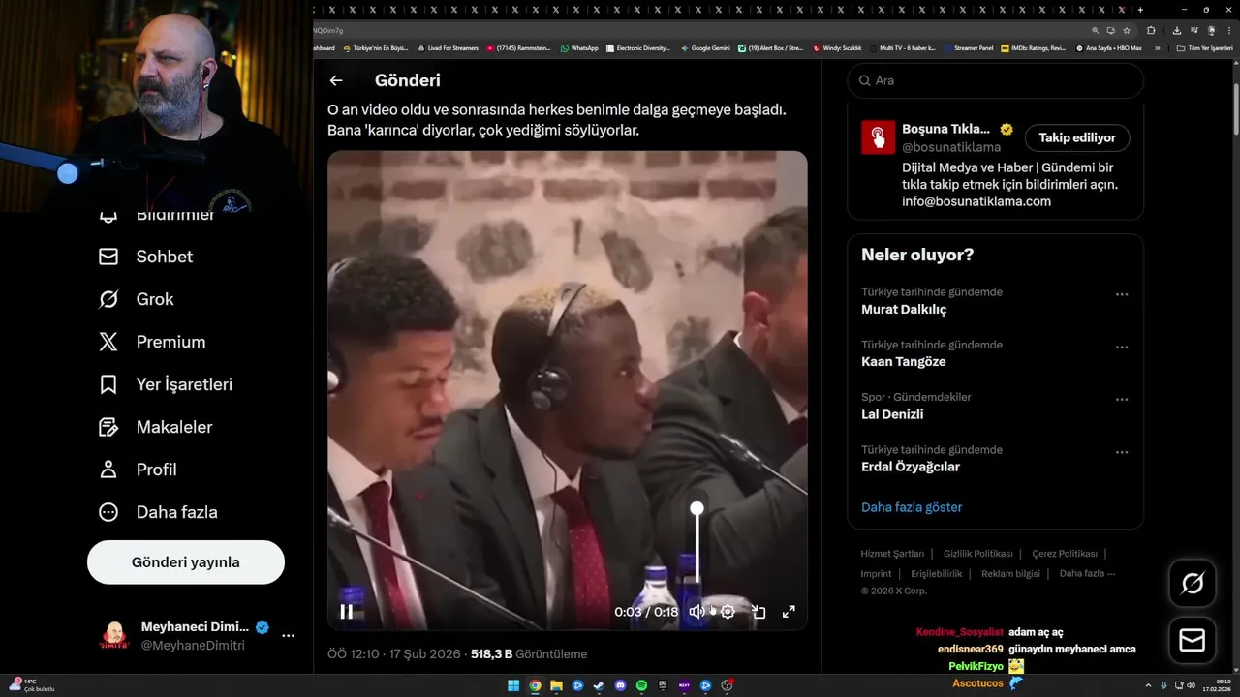Screen dimensions: 1240x697
Task: Open Chrome in taskbar
Action: point(535,686)
